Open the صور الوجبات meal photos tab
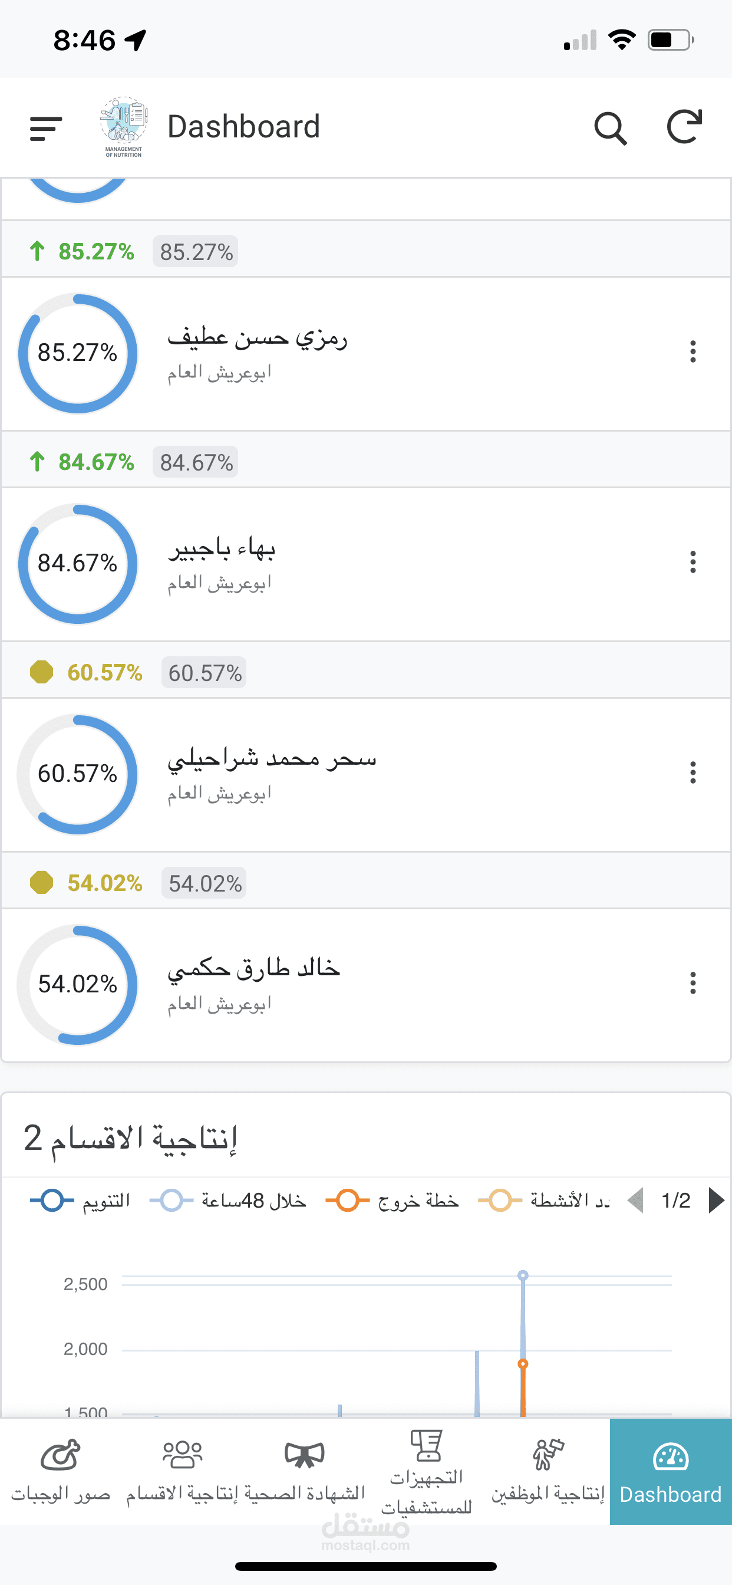Viewport: 732px width, 1585px height. pos(60,1471)
